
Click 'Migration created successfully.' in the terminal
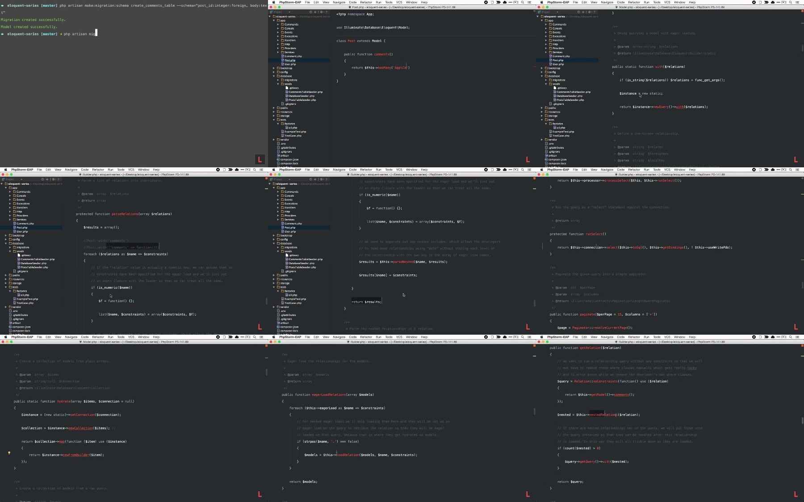(33, 20)
